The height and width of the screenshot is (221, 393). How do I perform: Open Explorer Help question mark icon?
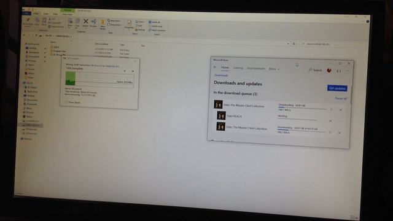[368, 21]
